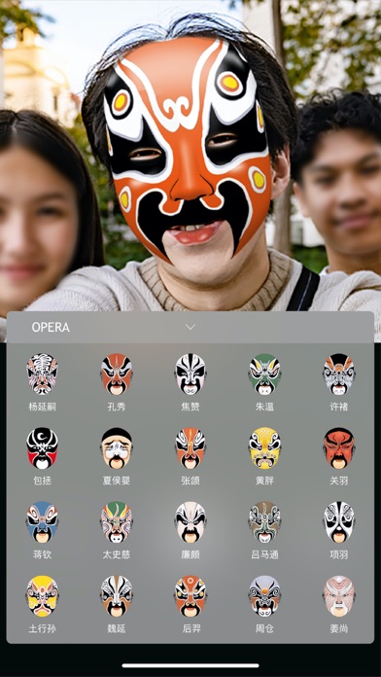Choose the 项羽 black-and-white mask
The width and height of the screenshot is (381, 677).
(x=338, y=522)
